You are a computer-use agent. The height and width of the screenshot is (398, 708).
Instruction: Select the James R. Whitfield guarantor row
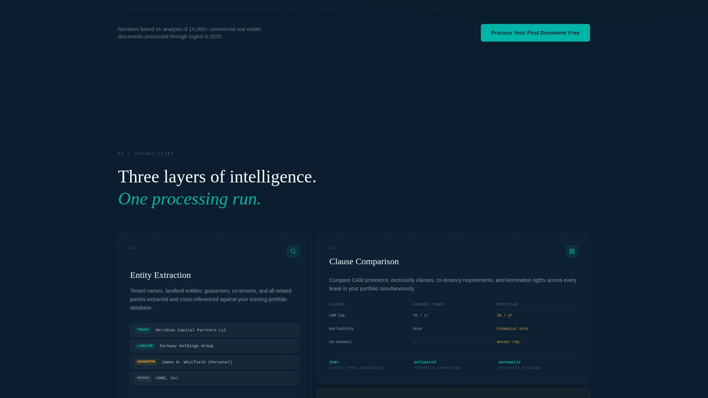(x=215, y=362)
